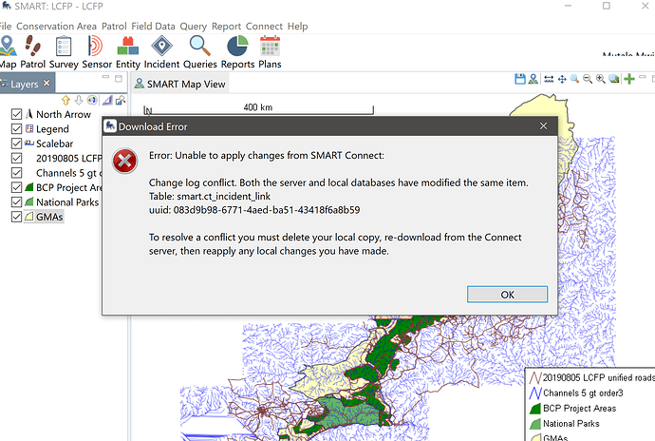Open the Queries magnifier icon

(x=199, y=46)
